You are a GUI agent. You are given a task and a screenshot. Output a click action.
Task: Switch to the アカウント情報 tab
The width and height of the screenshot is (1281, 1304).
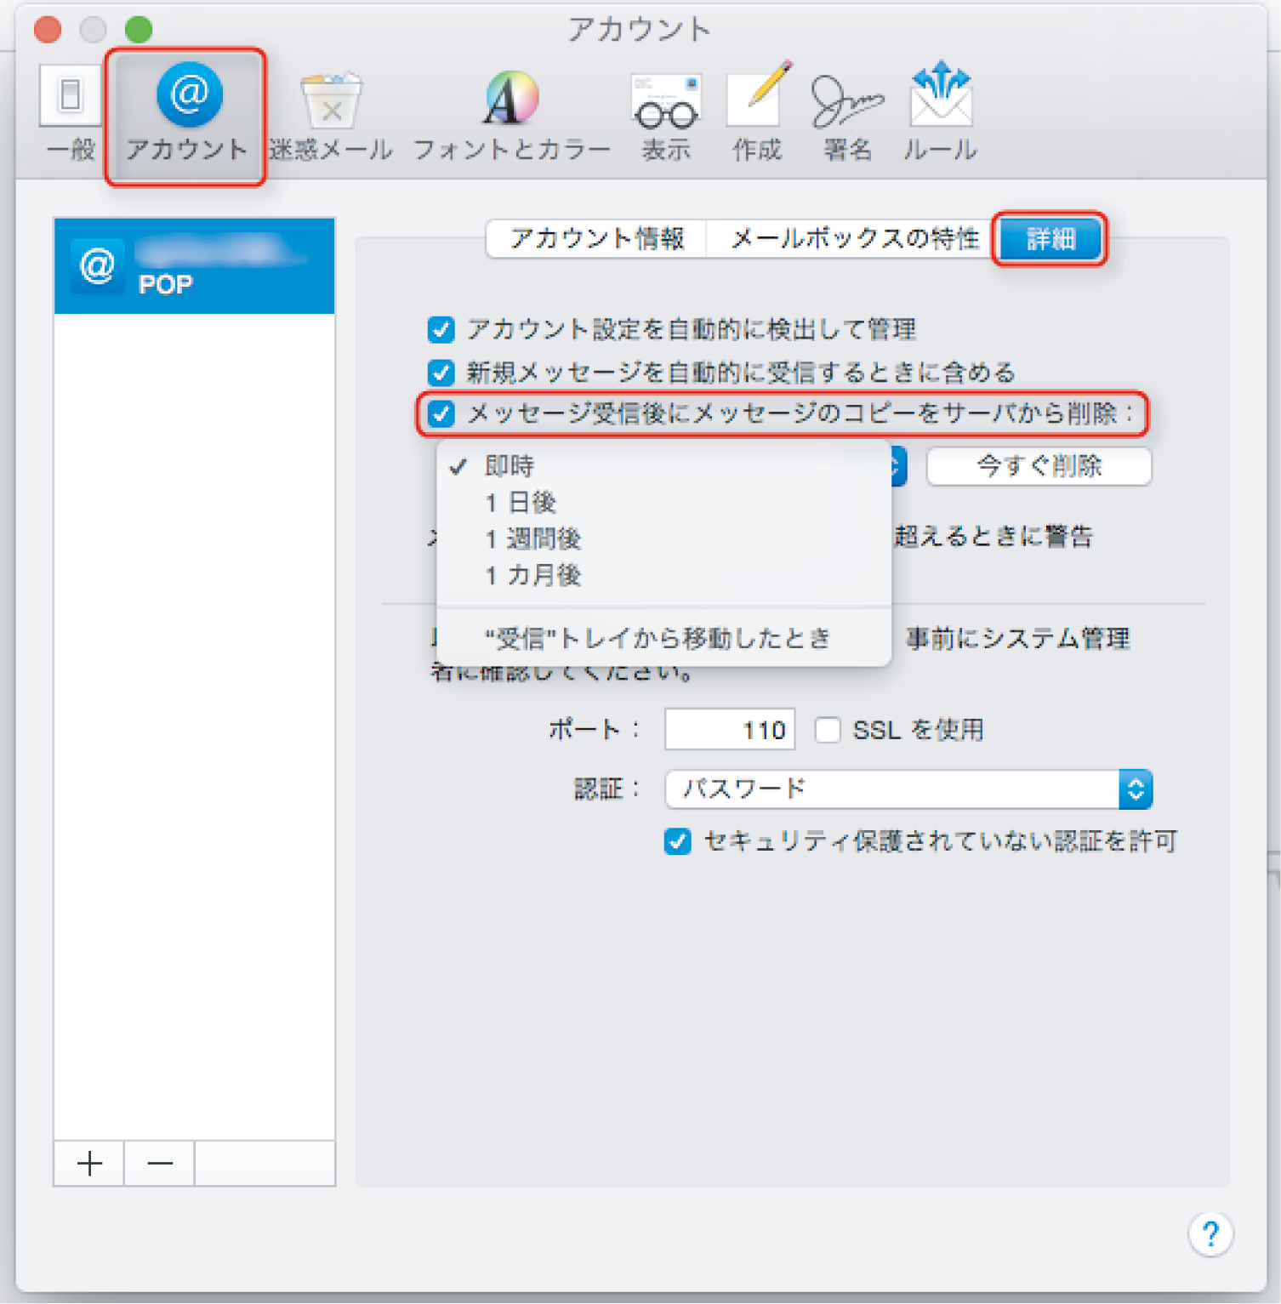[597, 239]
